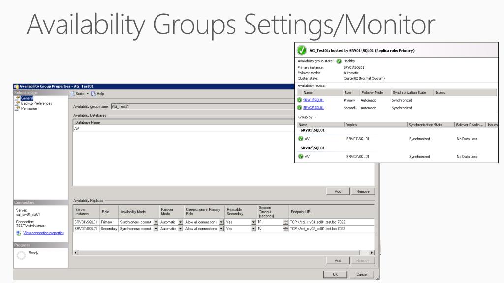Open Backup Preferences page
This screenshot has width=504, height=283.
pyautogui.click(x=36, y=103)
